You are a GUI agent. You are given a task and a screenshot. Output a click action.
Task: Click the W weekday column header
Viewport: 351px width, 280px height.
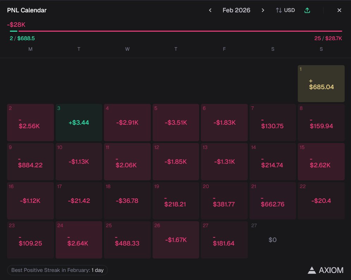coord(127,49)
